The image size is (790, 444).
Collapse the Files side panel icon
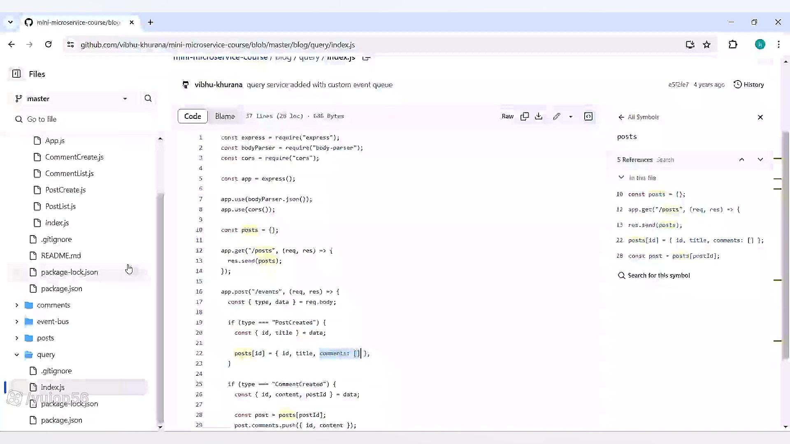tap(16, 74)
